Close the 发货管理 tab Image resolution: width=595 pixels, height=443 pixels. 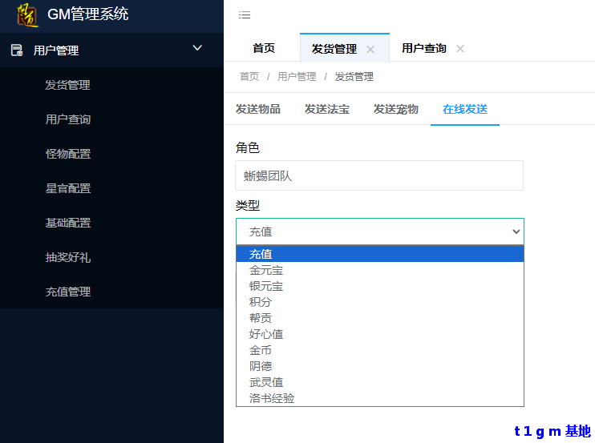click(x=370, y=49)
